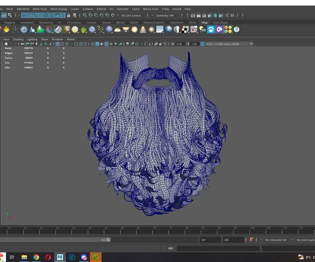The height and width of the screenshot is (262, 315).
Task: Open the No Live Surface dropdown
Action: [132, 15]
